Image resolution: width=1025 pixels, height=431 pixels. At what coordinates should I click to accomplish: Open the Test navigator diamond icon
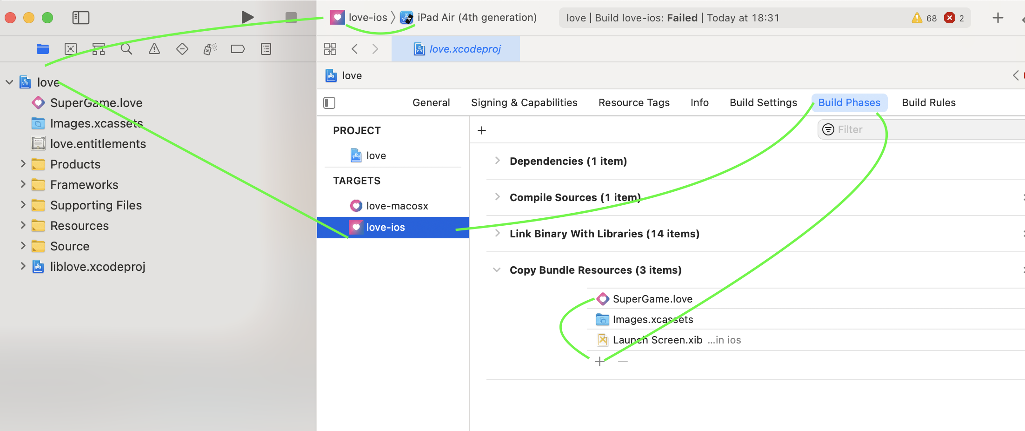(182, 49)
